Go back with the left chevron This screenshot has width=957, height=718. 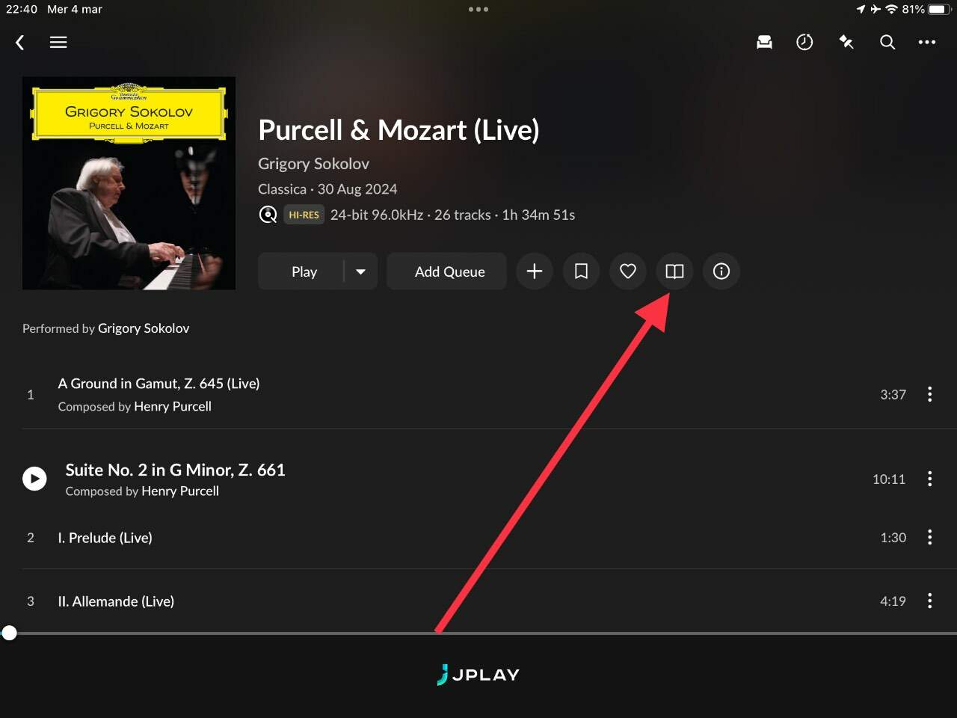click(x=20, y=43)
